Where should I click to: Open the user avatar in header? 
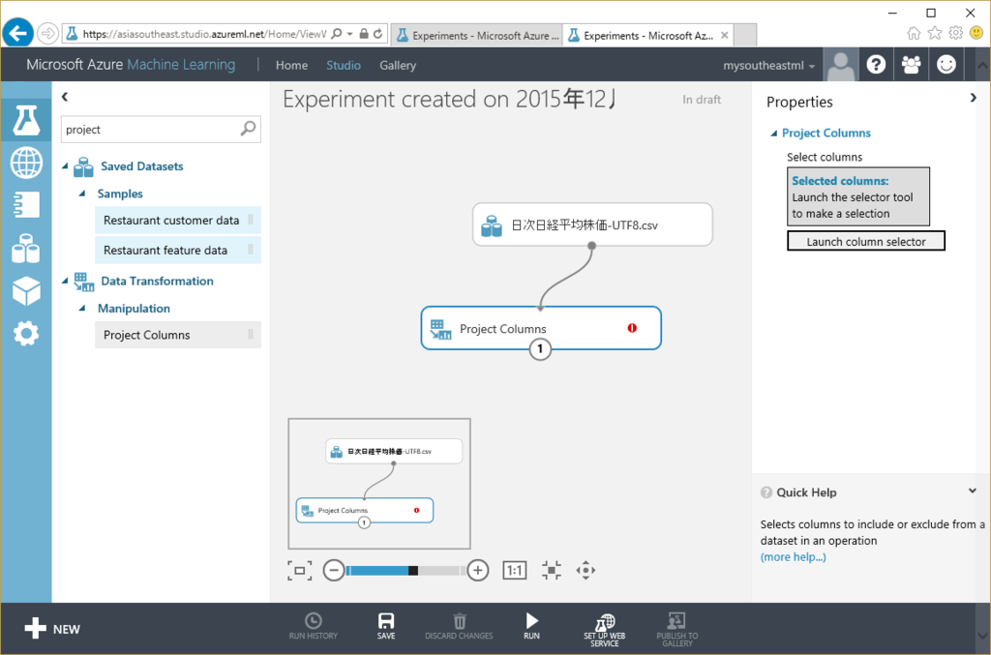click(841, 65)
